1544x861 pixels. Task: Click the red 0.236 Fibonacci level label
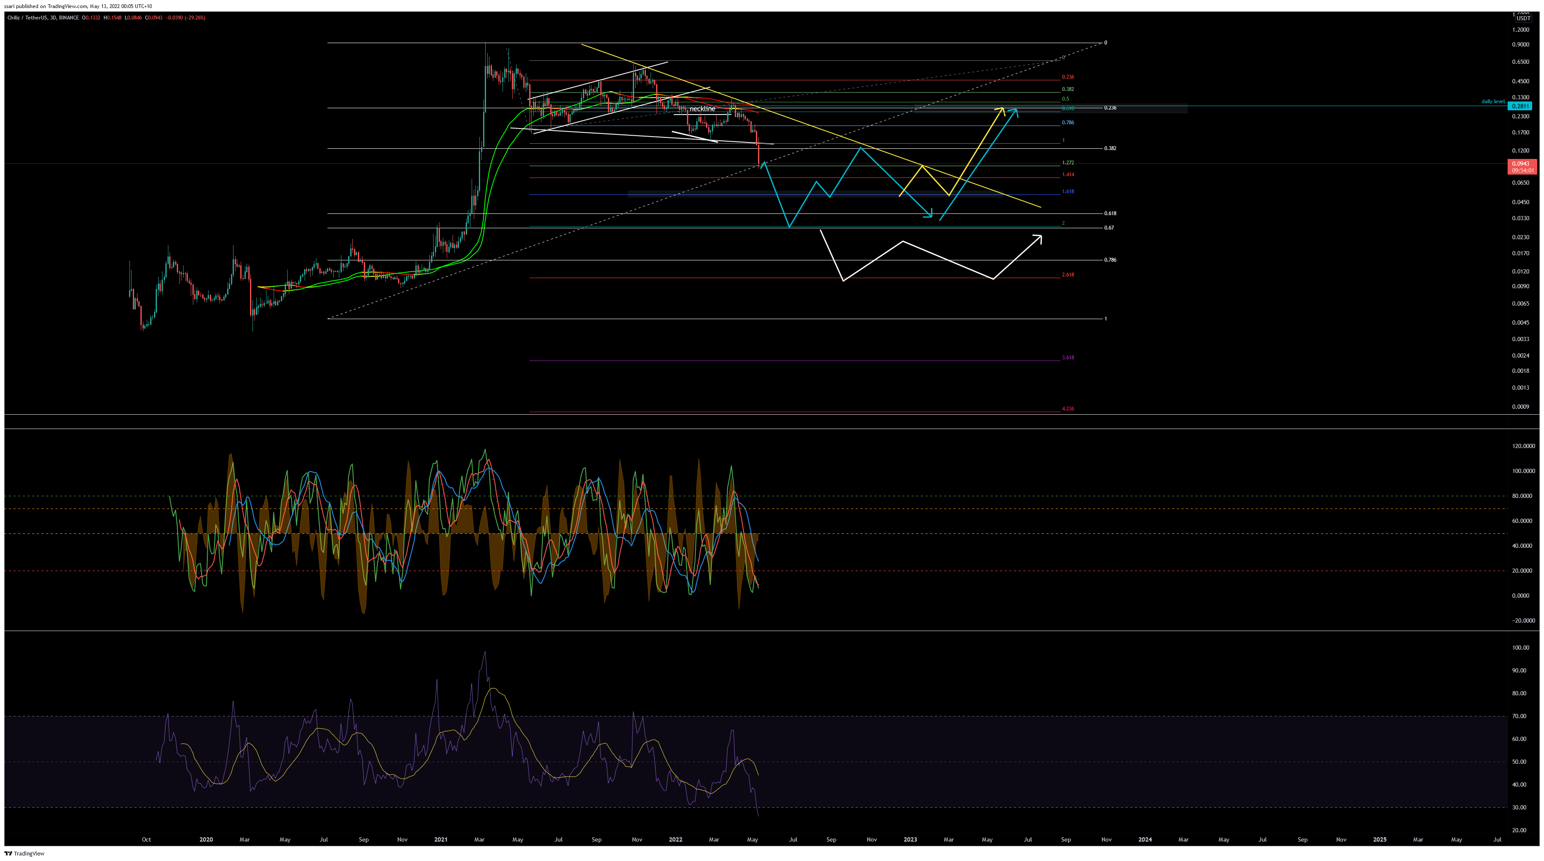(1068, 77)
